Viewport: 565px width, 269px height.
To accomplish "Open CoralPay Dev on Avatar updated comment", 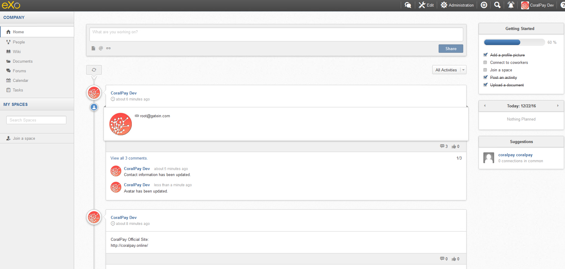I will [137, 185].
